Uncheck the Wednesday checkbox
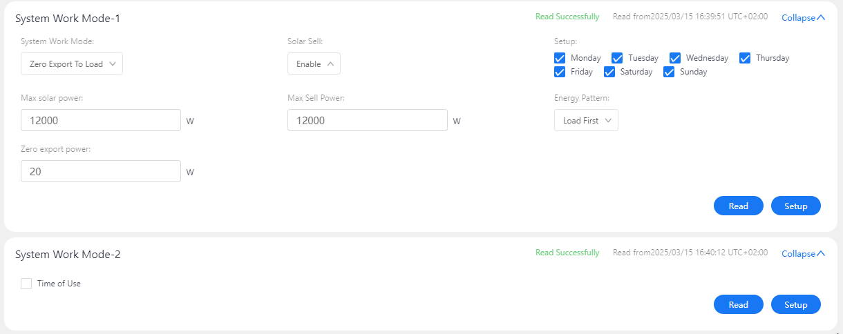 pyautogui.click(x=676, y=58)
